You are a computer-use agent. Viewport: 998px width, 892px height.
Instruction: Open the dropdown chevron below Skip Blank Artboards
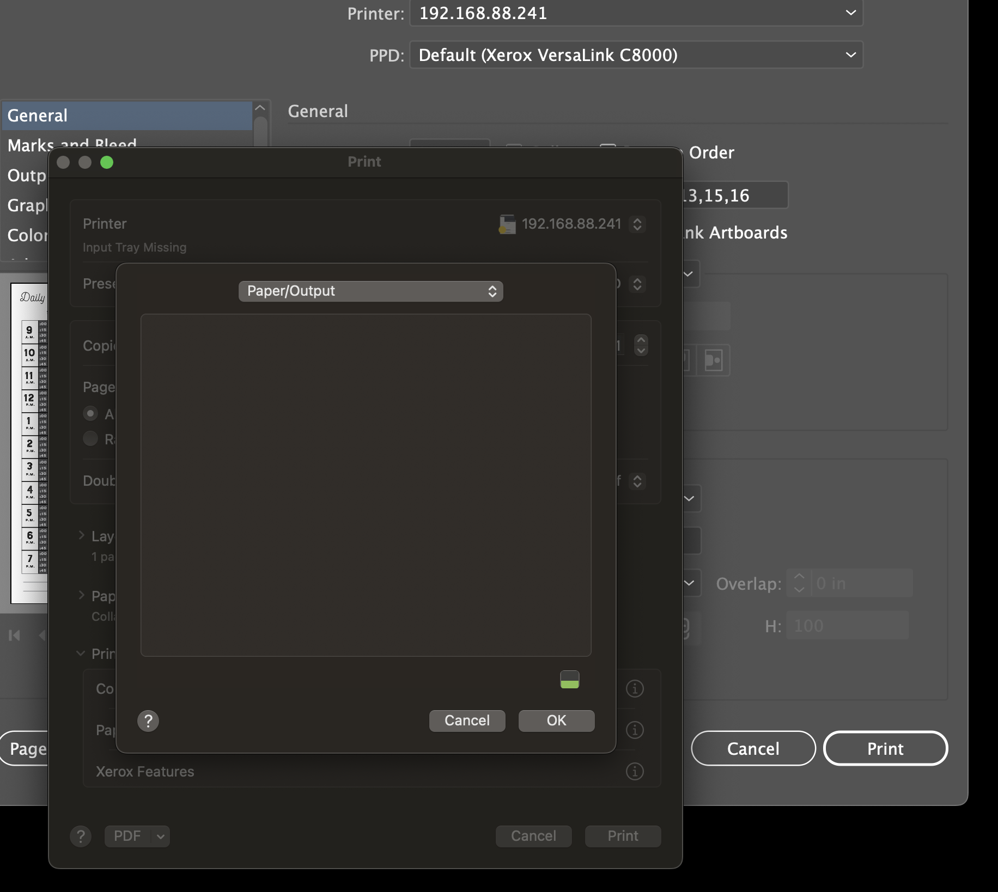(x=688, y=274)
